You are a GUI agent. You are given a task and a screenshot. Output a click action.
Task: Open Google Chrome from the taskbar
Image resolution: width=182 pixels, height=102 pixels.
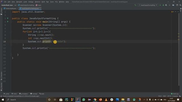tap(95, 99)
